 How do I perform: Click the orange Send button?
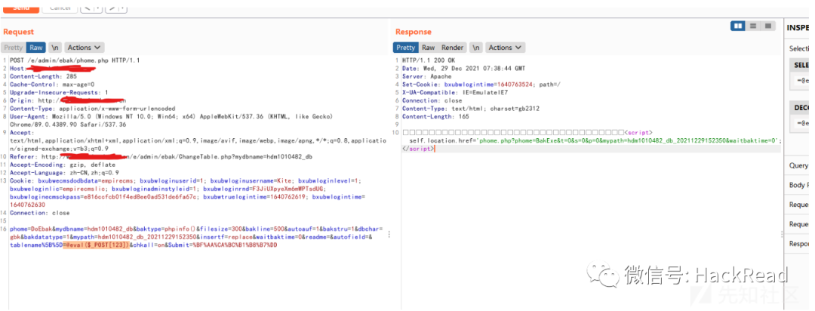point(21,8)
